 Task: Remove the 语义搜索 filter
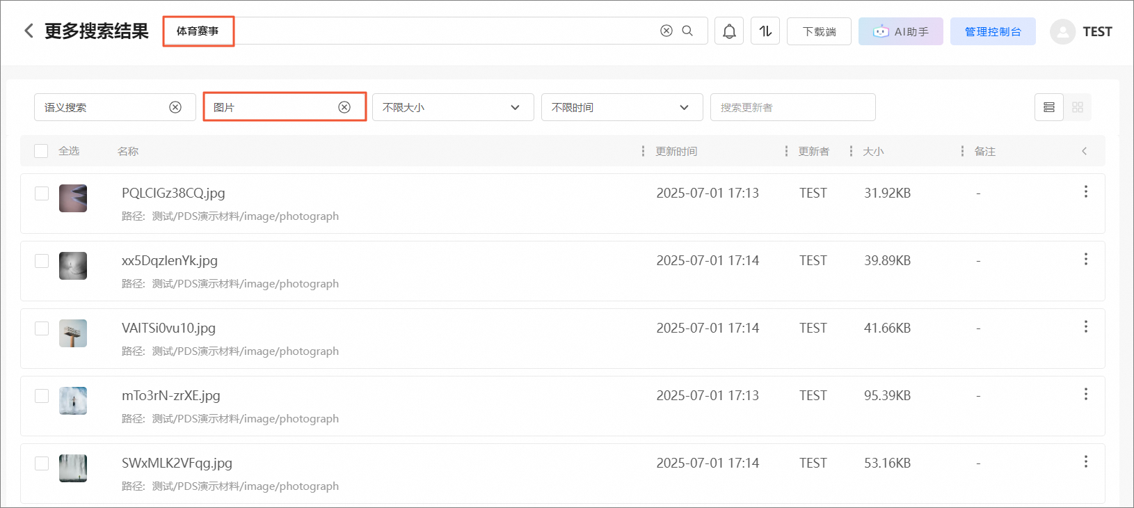pos(175,107)
